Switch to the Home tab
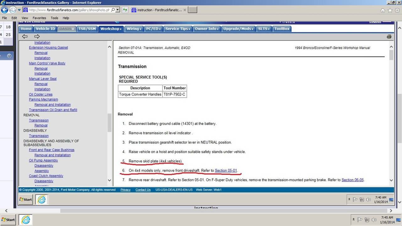 tap(26, 29)
